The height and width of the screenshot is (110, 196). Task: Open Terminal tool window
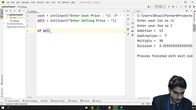coord(85,101)
